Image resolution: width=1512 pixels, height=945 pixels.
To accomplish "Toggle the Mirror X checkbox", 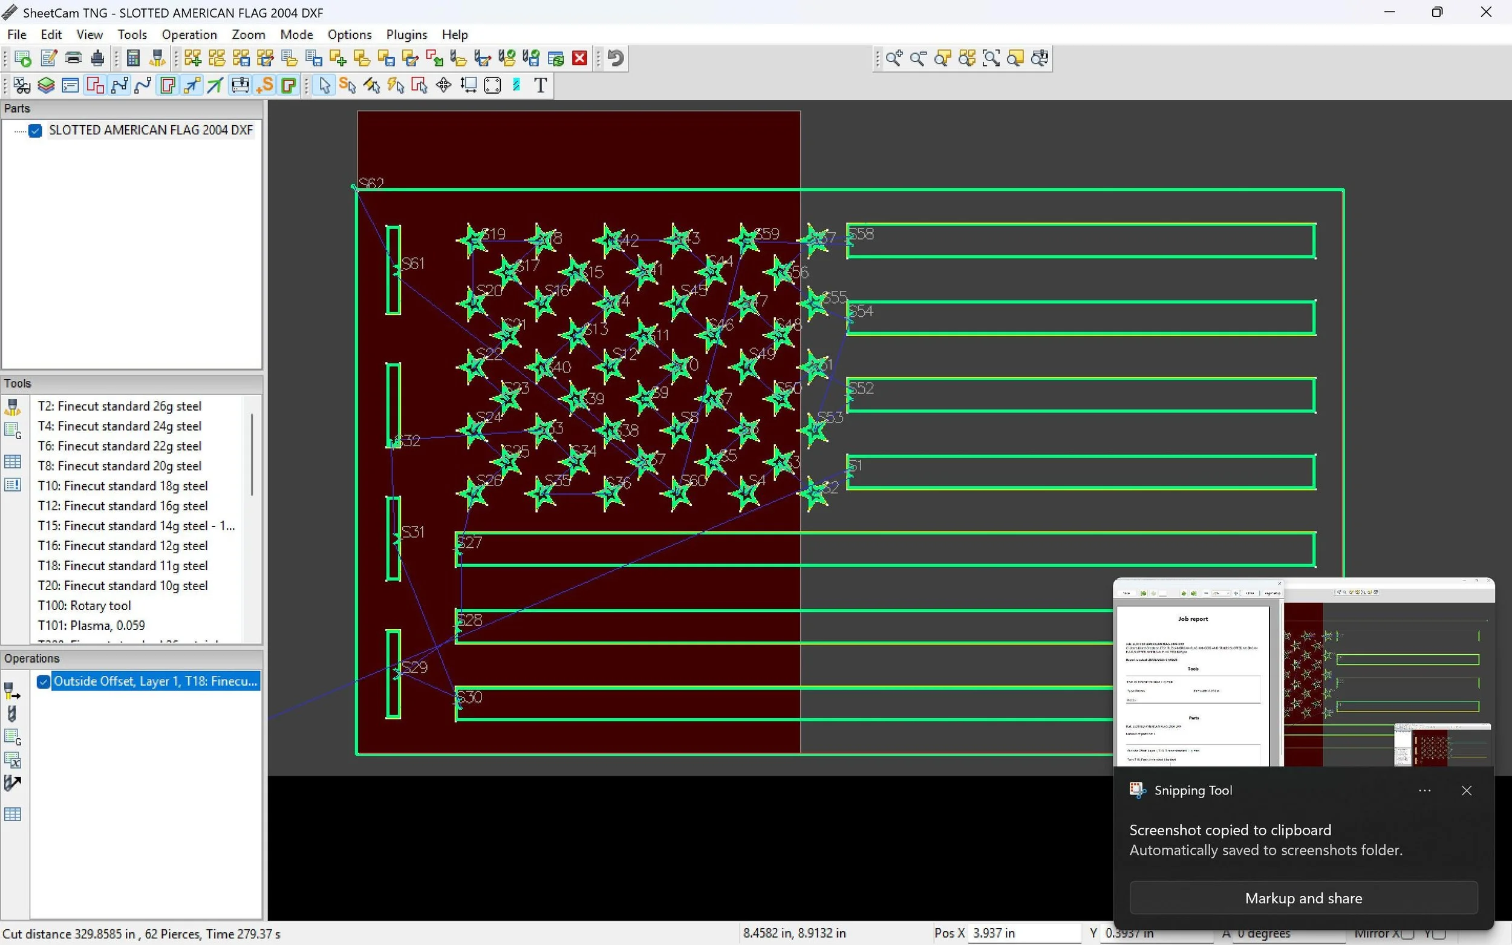I will click(x=1407, y=933).
